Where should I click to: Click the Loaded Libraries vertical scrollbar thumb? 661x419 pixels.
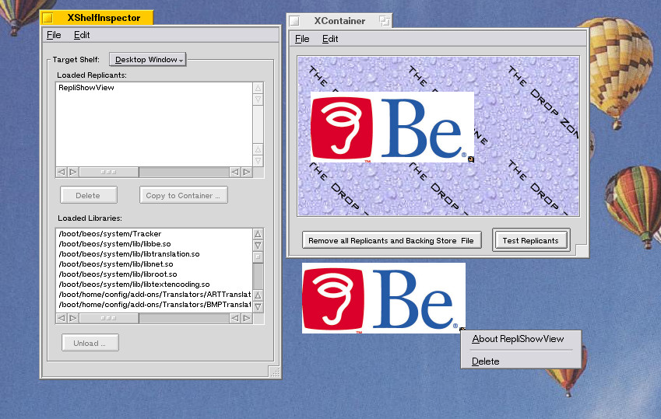258,257
